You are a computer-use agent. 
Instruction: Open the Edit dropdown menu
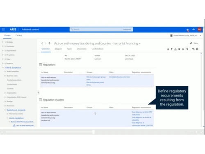pos(196,43)
